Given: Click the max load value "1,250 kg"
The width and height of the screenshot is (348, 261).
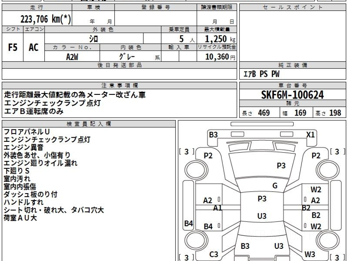Looking at the screenshot, I should click(x=220, y=39).
